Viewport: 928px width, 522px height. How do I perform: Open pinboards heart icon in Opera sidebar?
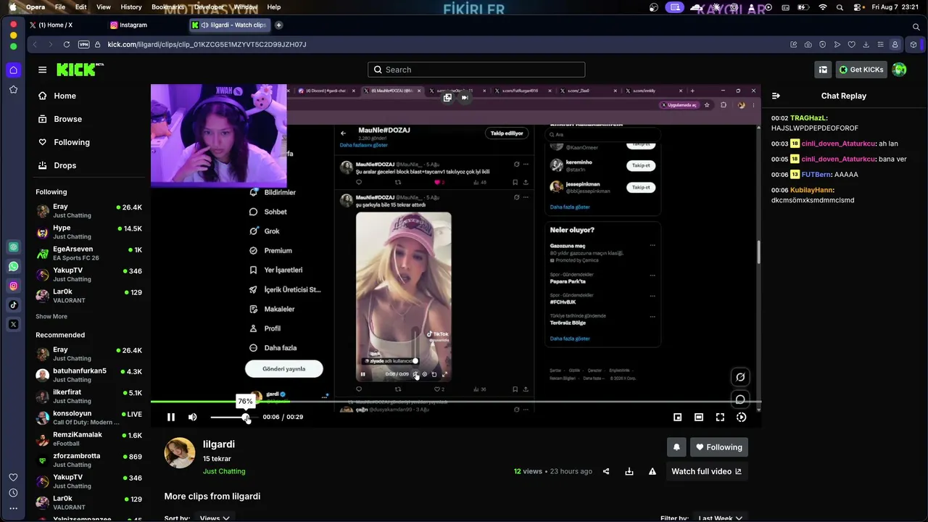[13, 477]
